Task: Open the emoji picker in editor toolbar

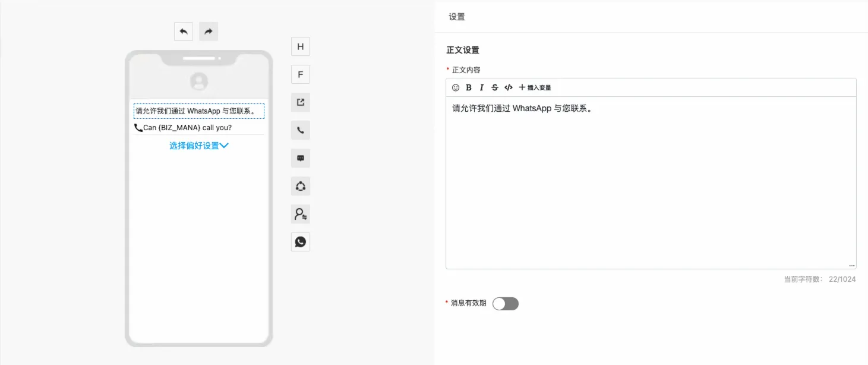Action: click(456, 87)
